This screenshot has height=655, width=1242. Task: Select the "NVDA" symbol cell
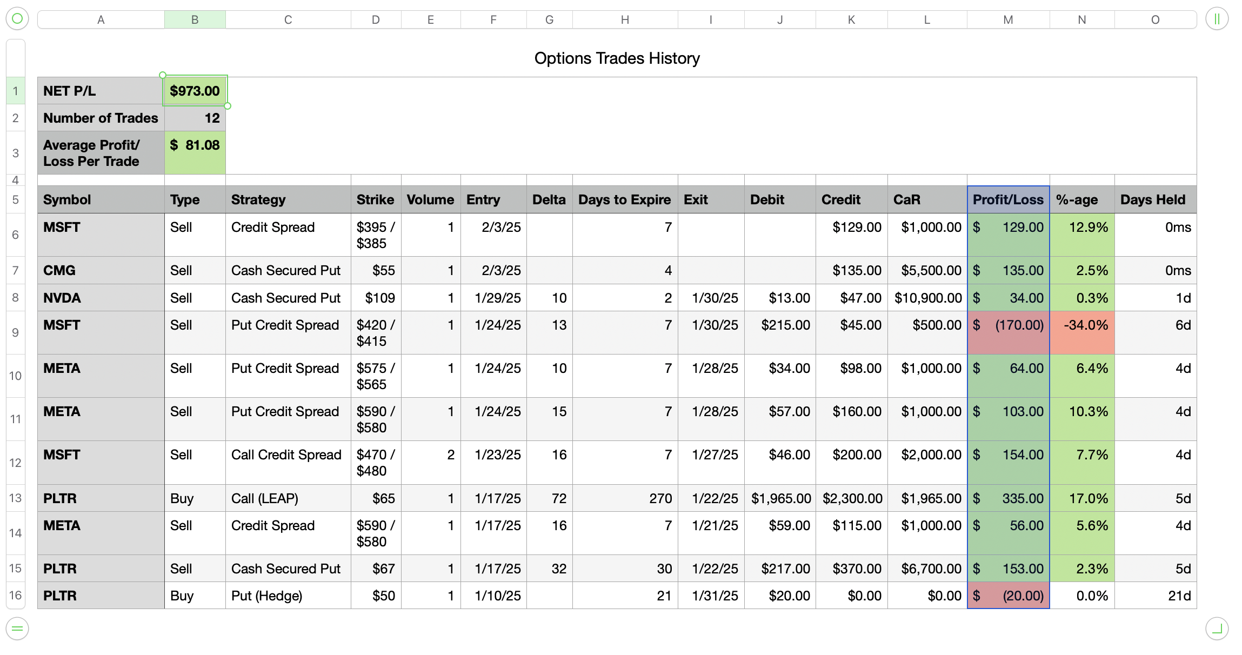click(x=101, y=298)
